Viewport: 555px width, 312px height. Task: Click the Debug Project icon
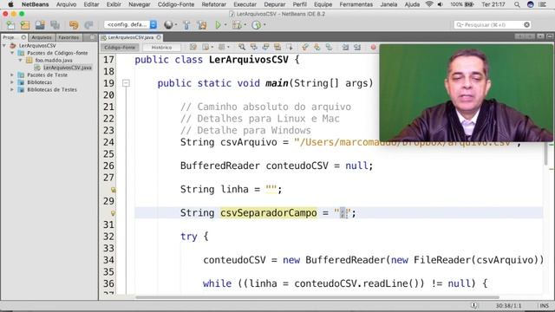[237, 25]
